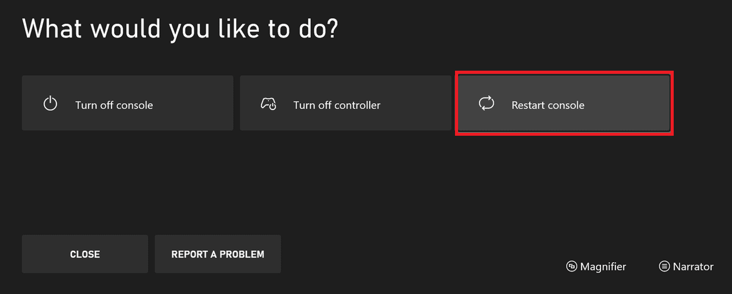The image size is (732, 294).
Task: Click the power icon for Turn off console
Action: pos(50,104)
